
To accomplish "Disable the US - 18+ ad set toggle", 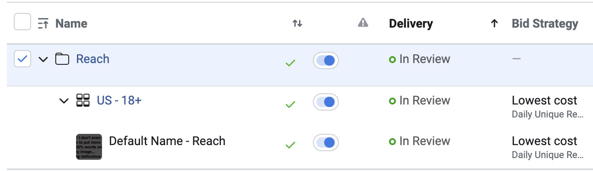I will 326,102.
